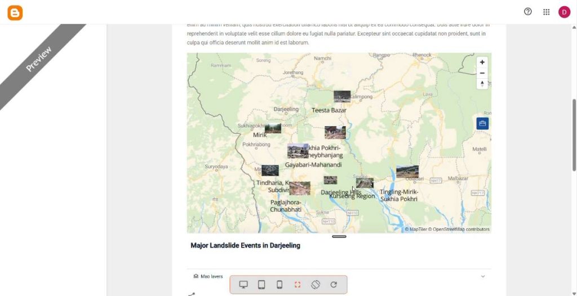Viewport: 577px width, 296px height.
Task: Click the Soreng place name on map
Action: click(x=263, y=60)
